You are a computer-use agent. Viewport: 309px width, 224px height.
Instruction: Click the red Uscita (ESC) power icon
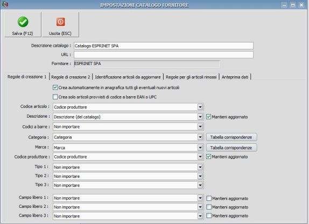[60, 21]
